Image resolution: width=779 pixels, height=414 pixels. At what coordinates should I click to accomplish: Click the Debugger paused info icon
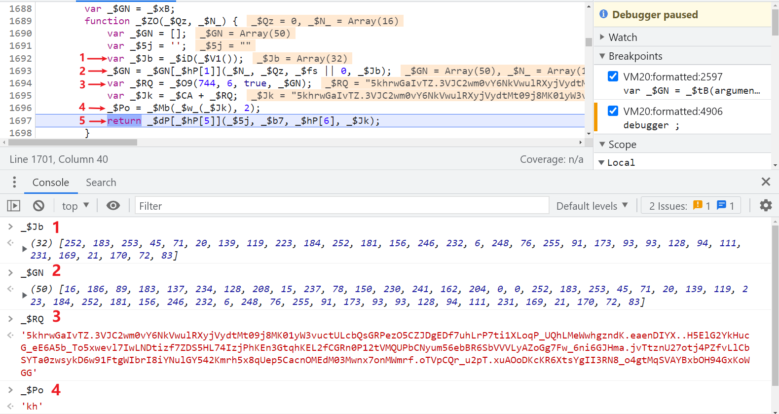click(603, 14)
